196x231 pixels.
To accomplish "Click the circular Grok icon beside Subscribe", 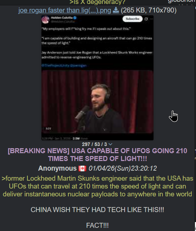I will (x=146, y=19).
